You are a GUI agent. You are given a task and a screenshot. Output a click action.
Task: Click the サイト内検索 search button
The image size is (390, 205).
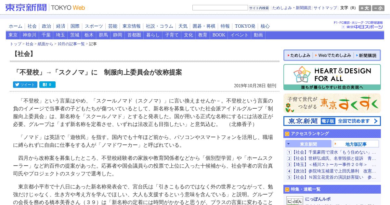click(259, 8)
